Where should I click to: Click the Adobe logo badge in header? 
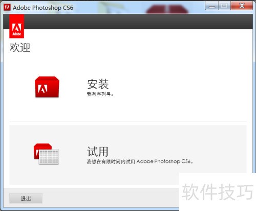(x=16, y=26)
